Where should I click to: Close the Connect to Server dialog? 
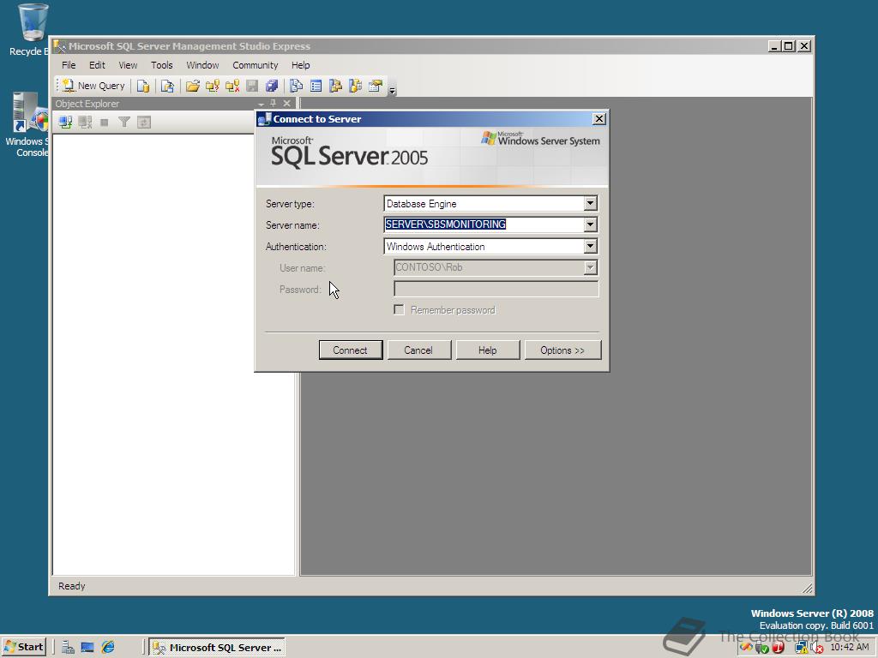click(598, 118)
